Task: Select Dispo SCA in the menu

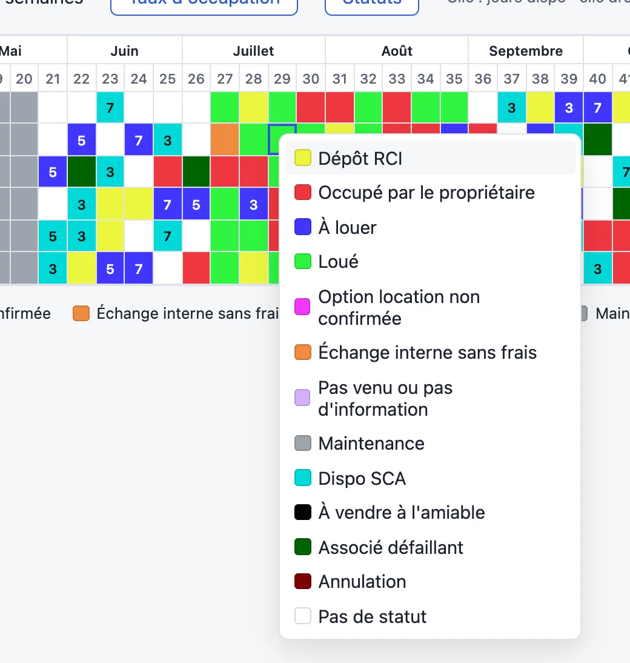Action: pyautogui.click(x=431, y=478)
